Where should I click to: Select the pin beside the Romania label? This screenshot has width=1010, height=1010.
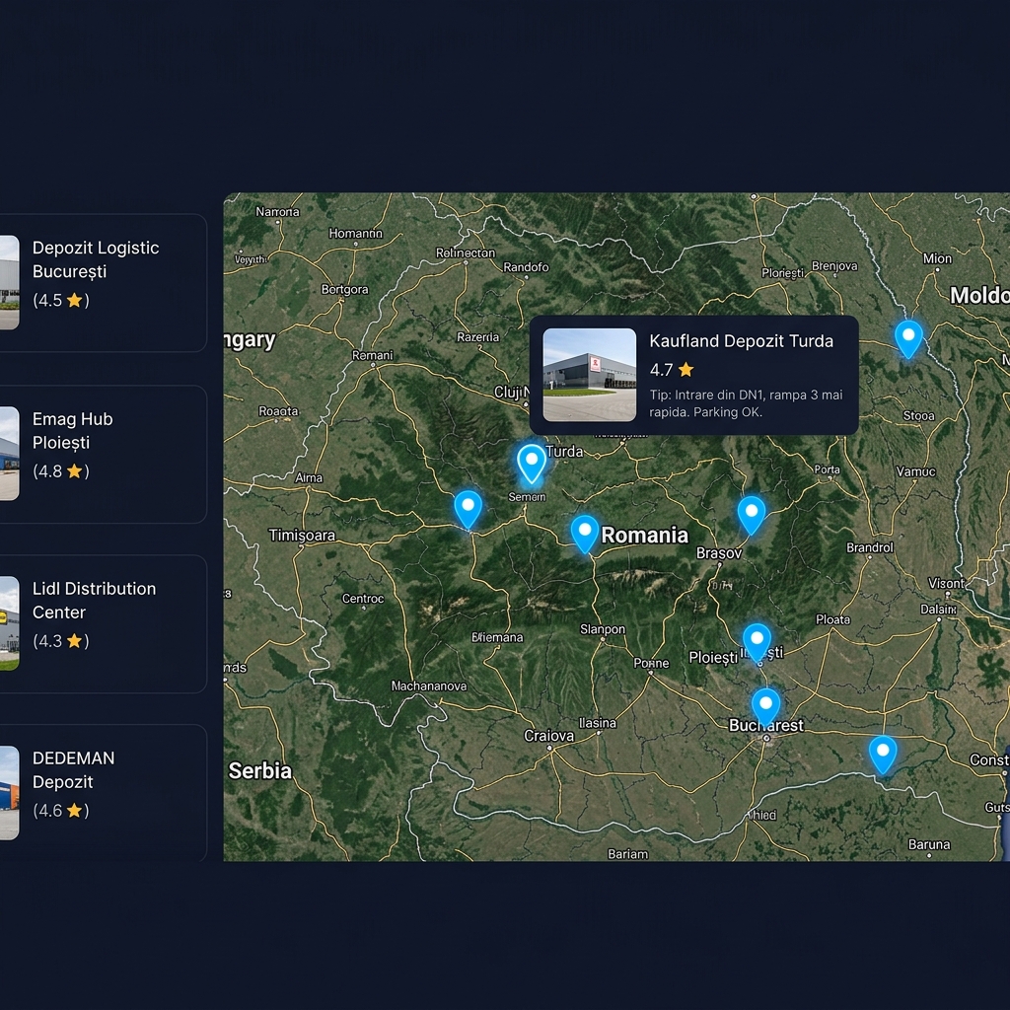click(585, 534)
